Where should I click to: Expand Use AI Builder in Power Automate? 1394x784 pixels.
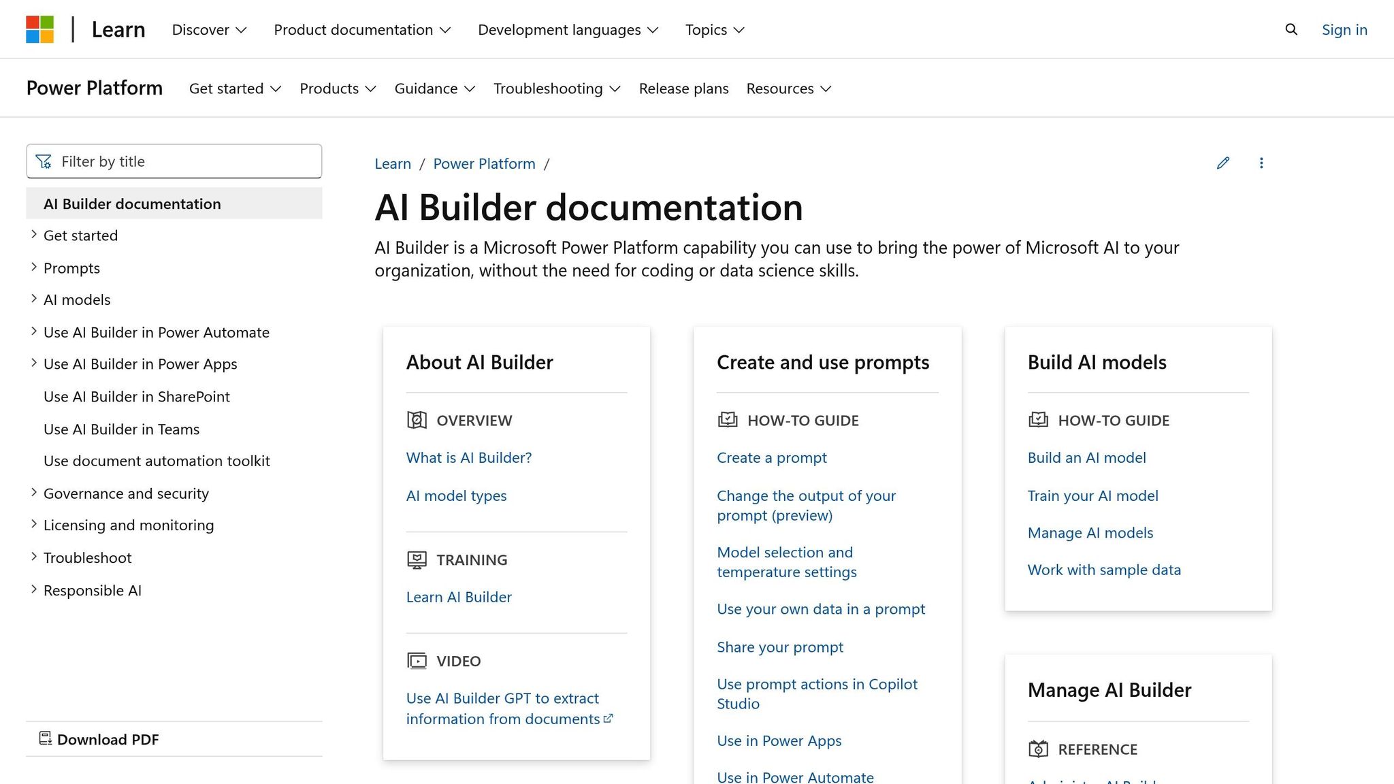pos(34,331)
